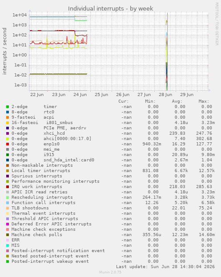
Task: Click the Rescheduling interrupts max 3.73k
Action: (x=208, y=197)
